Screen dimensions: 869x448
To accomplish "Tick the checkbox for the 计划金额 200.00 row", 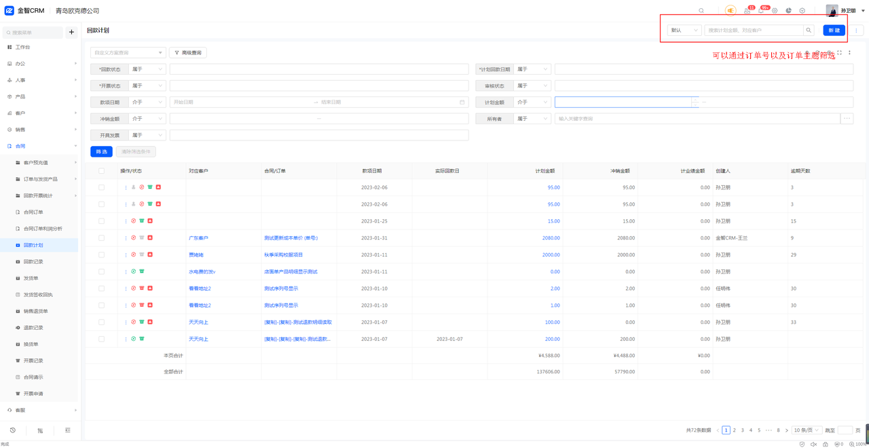I will coord(102,339).
